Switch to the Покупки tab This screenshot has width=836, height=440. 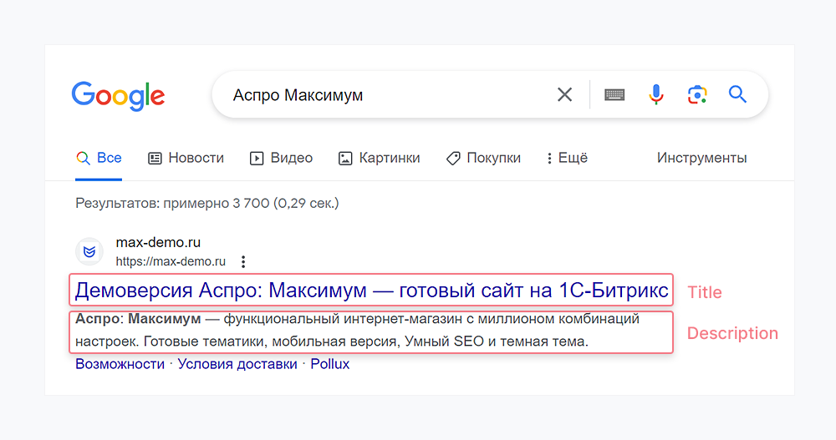[483, 158]
